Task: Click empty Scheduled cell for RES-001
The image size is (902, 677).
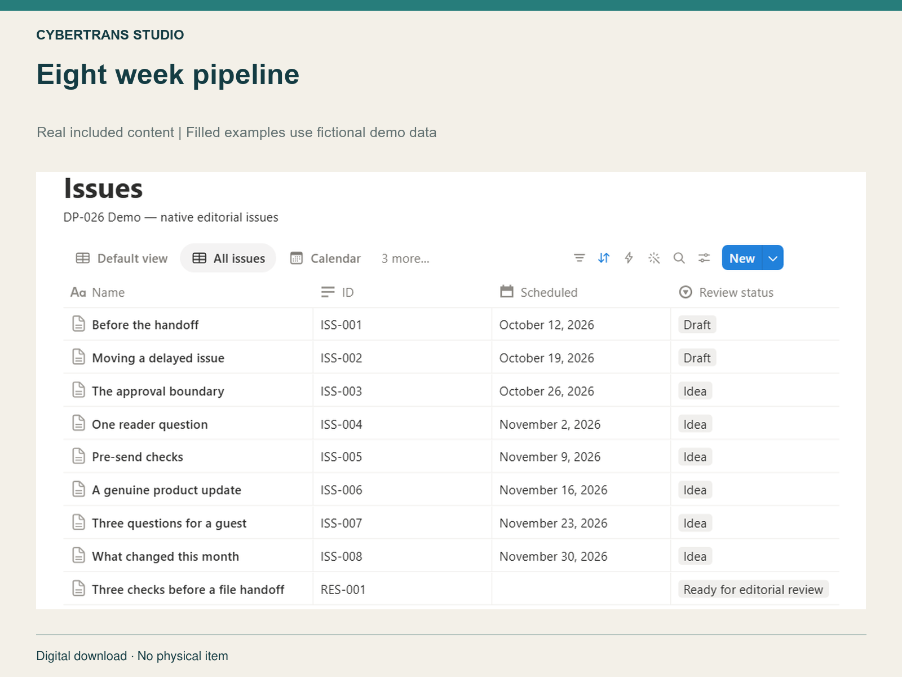Action: 581,589
